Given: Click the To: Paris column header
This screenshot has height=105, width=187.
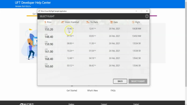Looking at the screenshot, I should 92,22.
